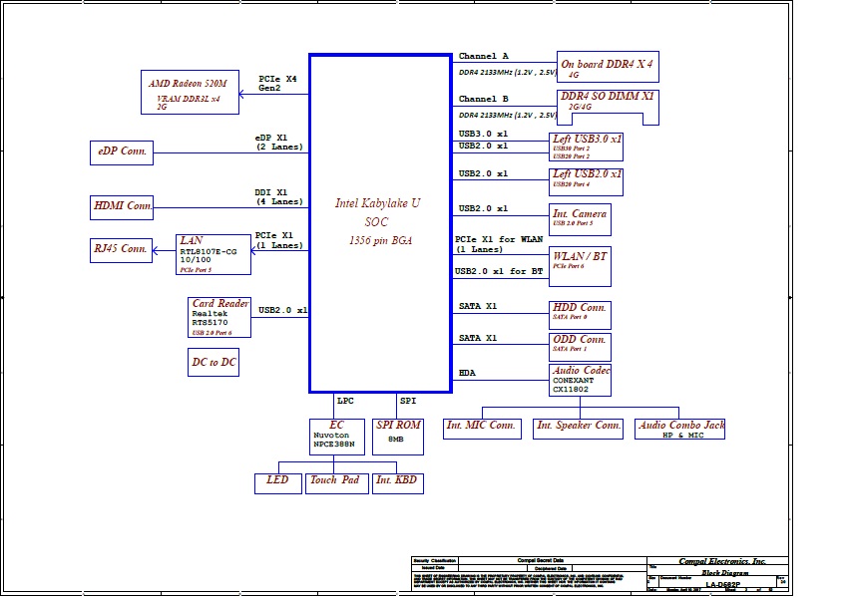Click the USB3.0 x1 label

coord(483,134)
